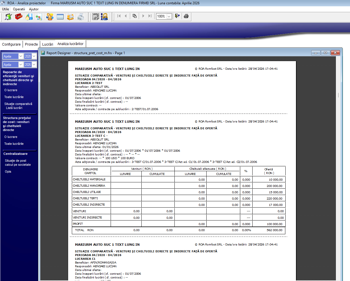Switch to the Proiecte tab

[x=31, y=44]
